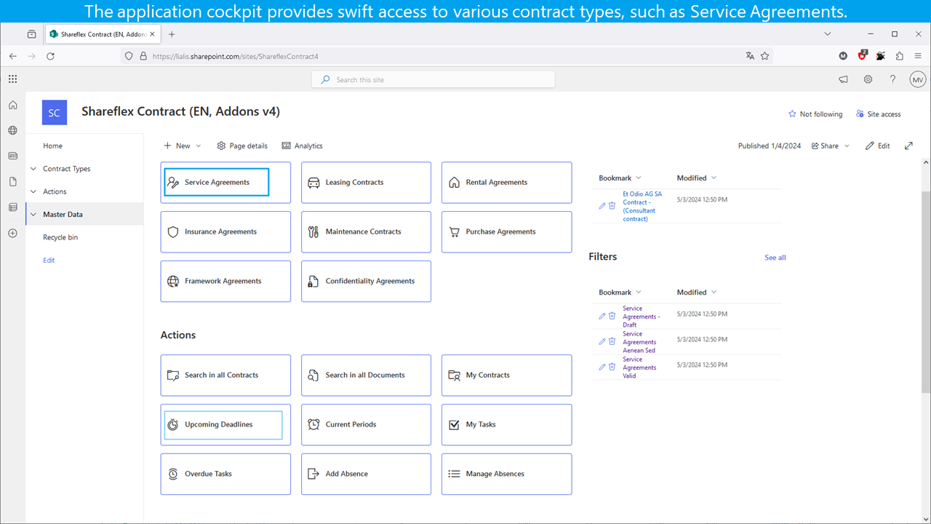Image resolution: width=931 pixels, height=524 pixels.
Task: Open the browser list all tabs chevron
Action: [x=828, y=33]
